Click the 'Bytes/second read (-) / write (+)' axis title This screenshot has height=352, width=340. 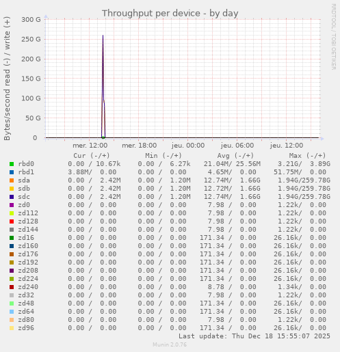click(7, 79)
